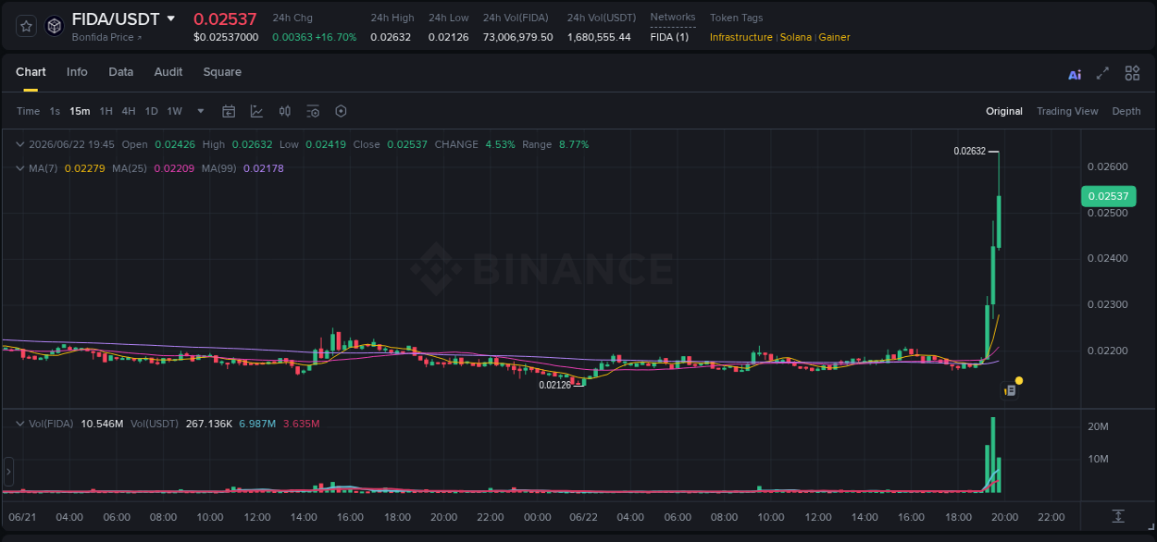Image resolution: width=1157 pixels, height=542 pixels.
Task: Open the FIDA/USDT pair selector dropdown
Action: pyautogui.click(x=170, y=18)
